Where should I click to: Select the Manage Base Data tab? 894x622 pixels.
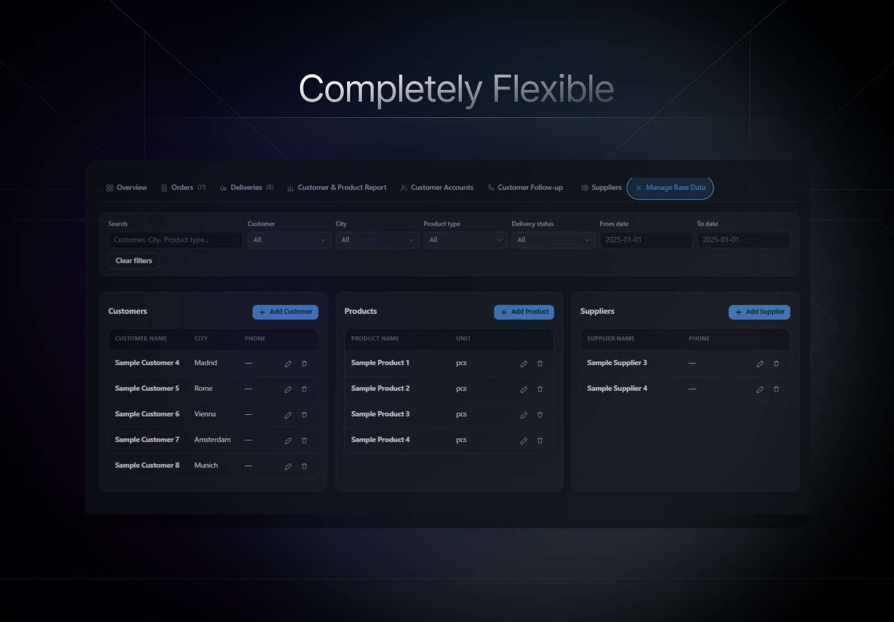pyautogui.click(x=670, y=187)
